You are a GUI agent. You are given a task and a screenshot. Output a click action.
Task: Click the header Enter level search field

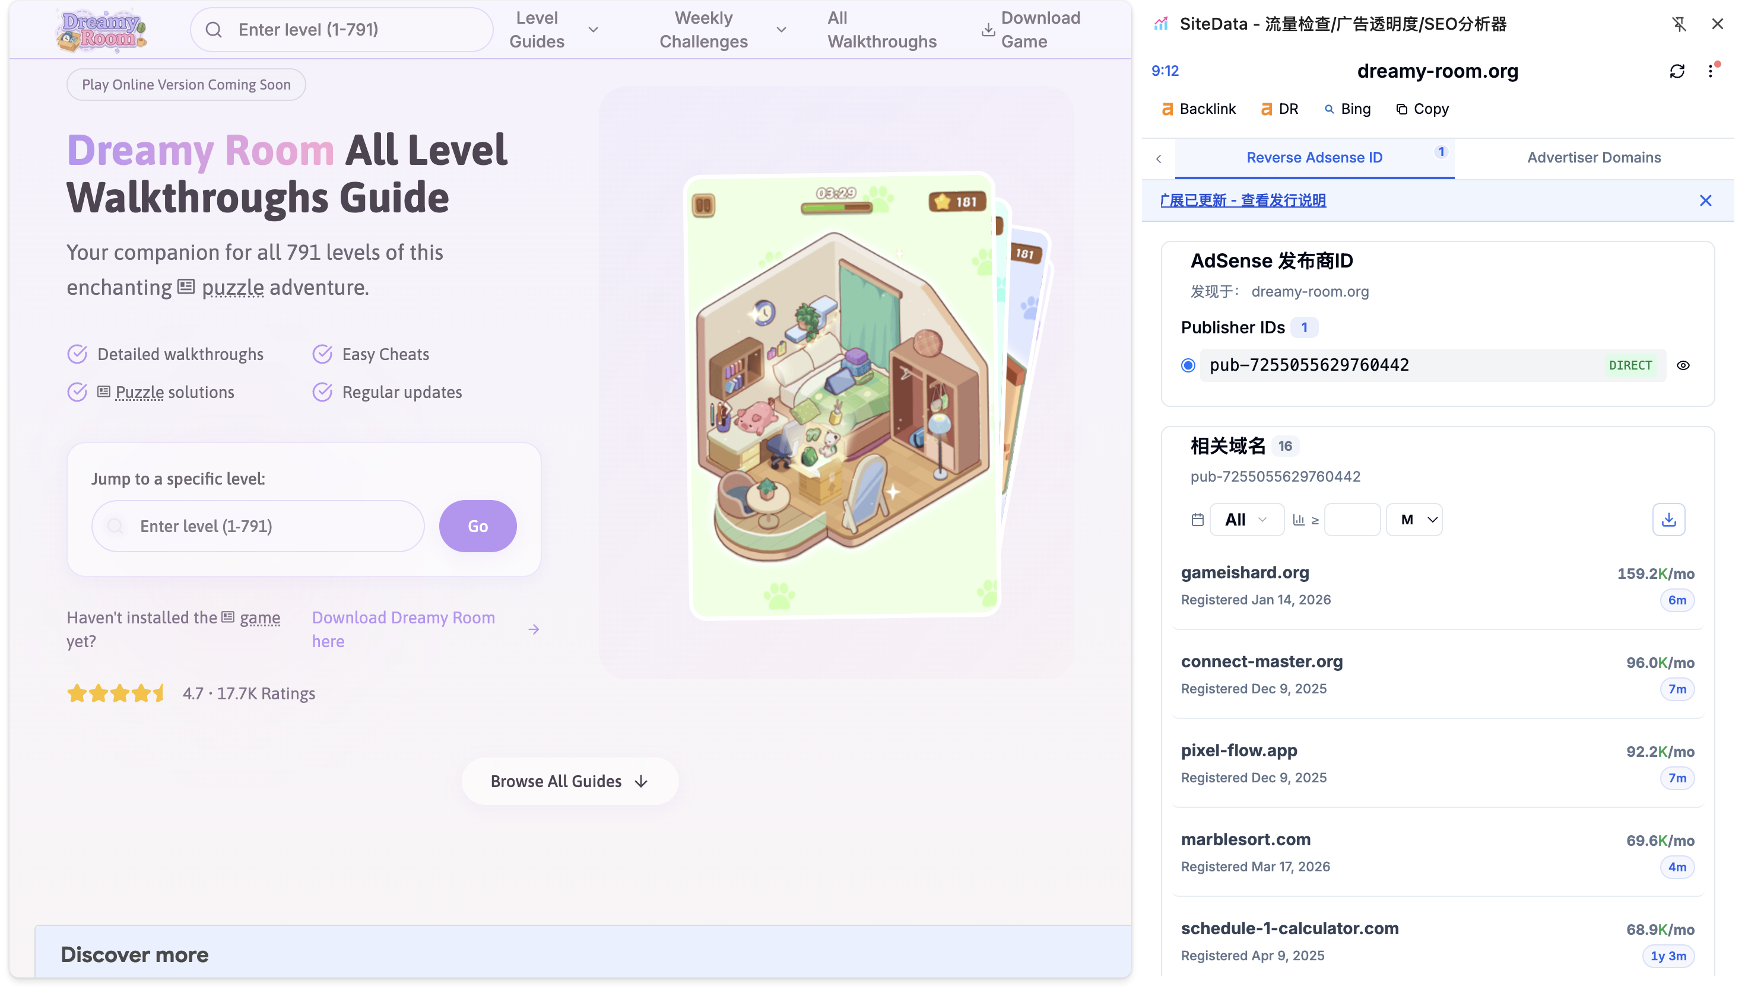click(342, 30)
